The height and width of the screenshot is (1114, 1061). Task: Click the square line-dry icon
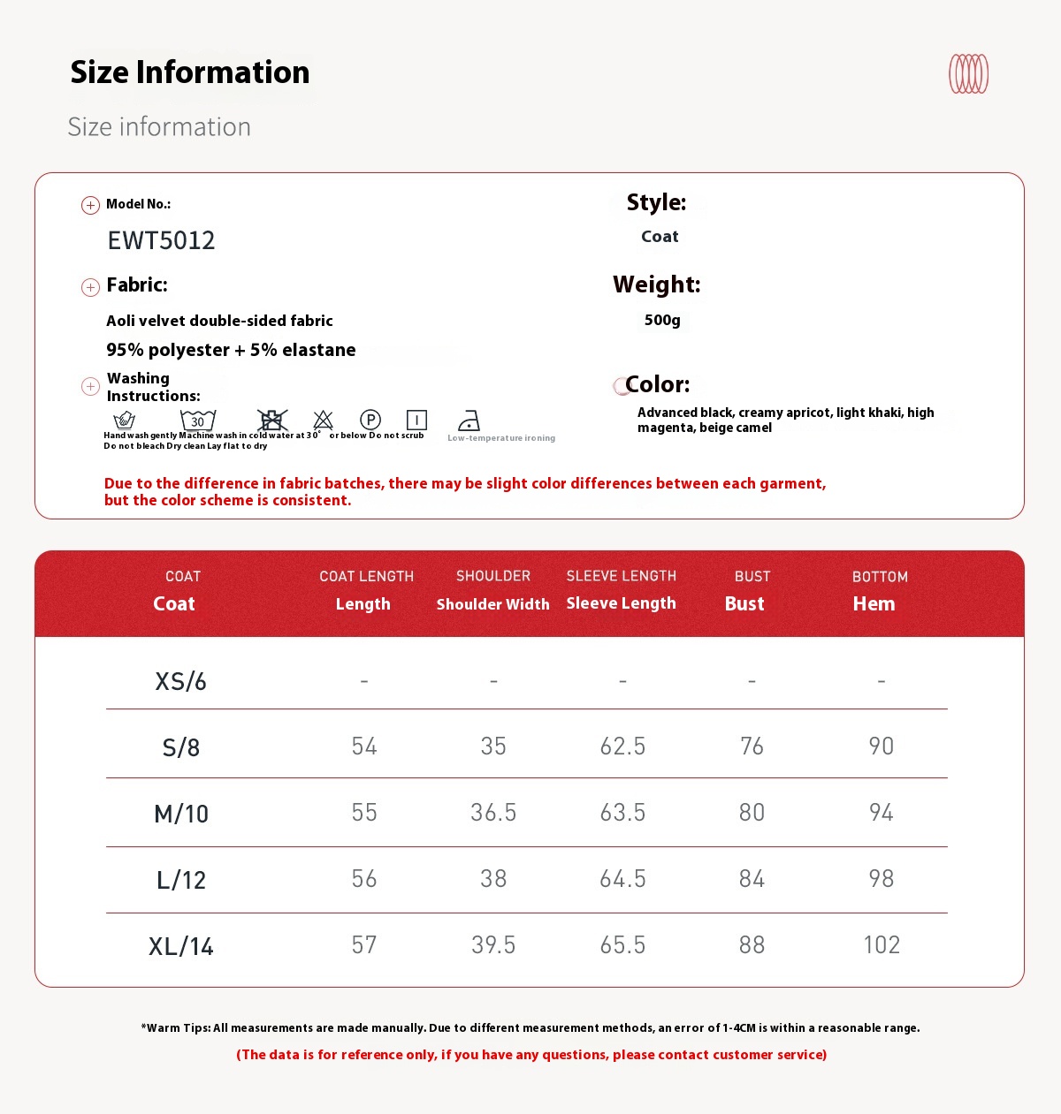coord(416,420)
